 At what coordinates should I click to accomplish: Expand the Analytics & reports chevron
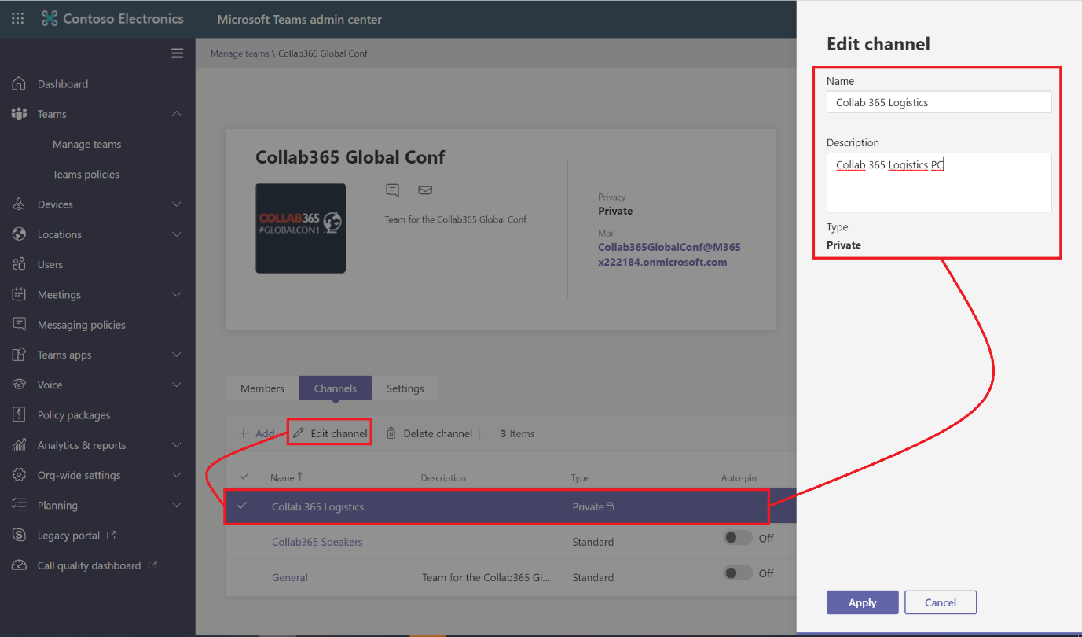tap(176, 445)
